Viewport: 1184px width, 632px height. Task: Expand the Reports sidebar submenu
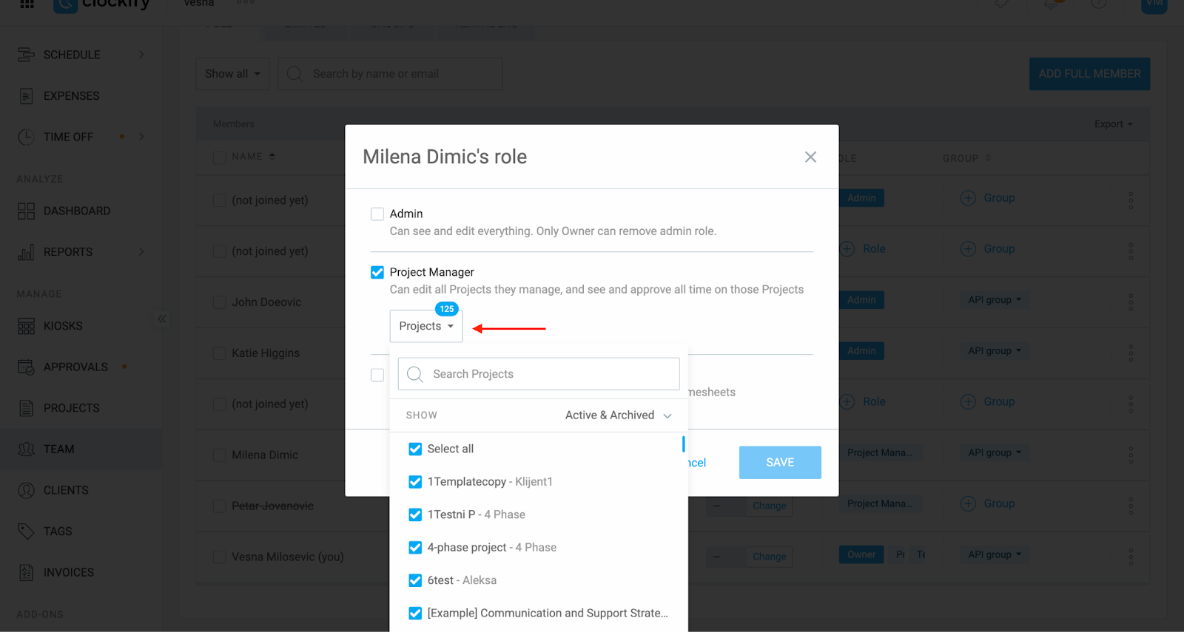click(x=141, y=252)
